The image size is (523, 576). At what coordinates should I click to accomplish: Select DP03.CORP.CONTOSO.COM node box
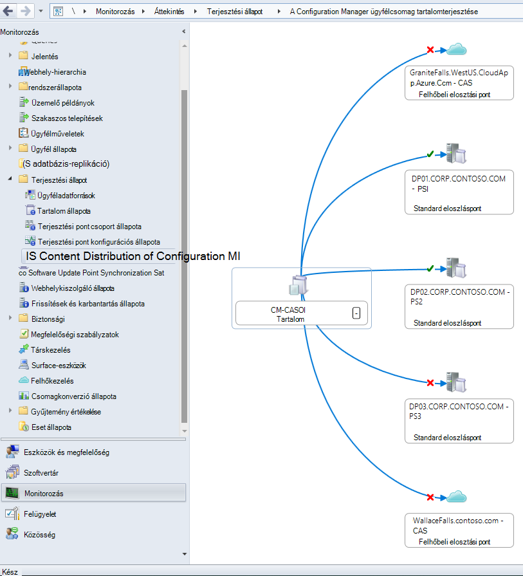coord(459,421)
